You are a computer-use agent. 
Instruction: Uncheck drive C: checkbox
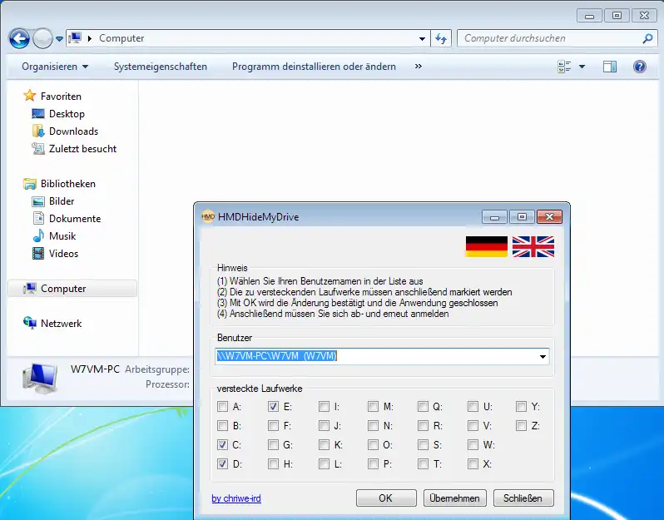222,444
